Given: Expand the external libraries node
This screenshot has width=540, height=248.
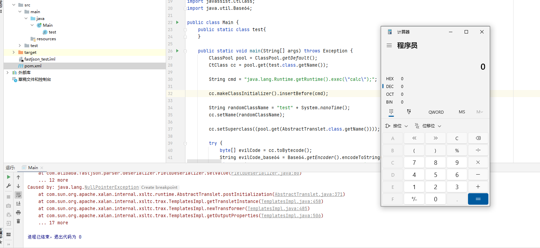Looking at the screenshot, I should (x=7, y=72).
